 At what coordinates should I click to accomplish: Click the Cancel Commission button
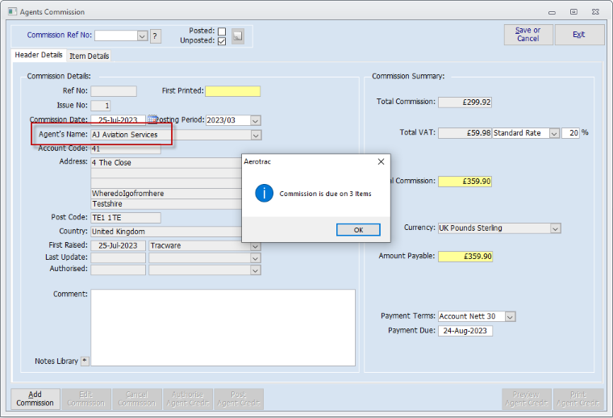pyautogui.click(x=137, y=399)
